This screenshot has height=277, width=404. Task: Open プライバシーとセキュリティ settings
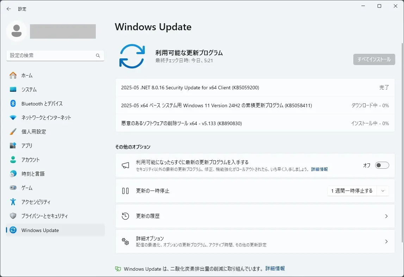tap(55, 216)
